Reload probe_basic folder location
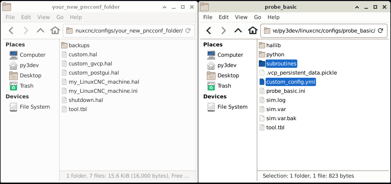This screenshot has height=184, width=391. point(381,31)
